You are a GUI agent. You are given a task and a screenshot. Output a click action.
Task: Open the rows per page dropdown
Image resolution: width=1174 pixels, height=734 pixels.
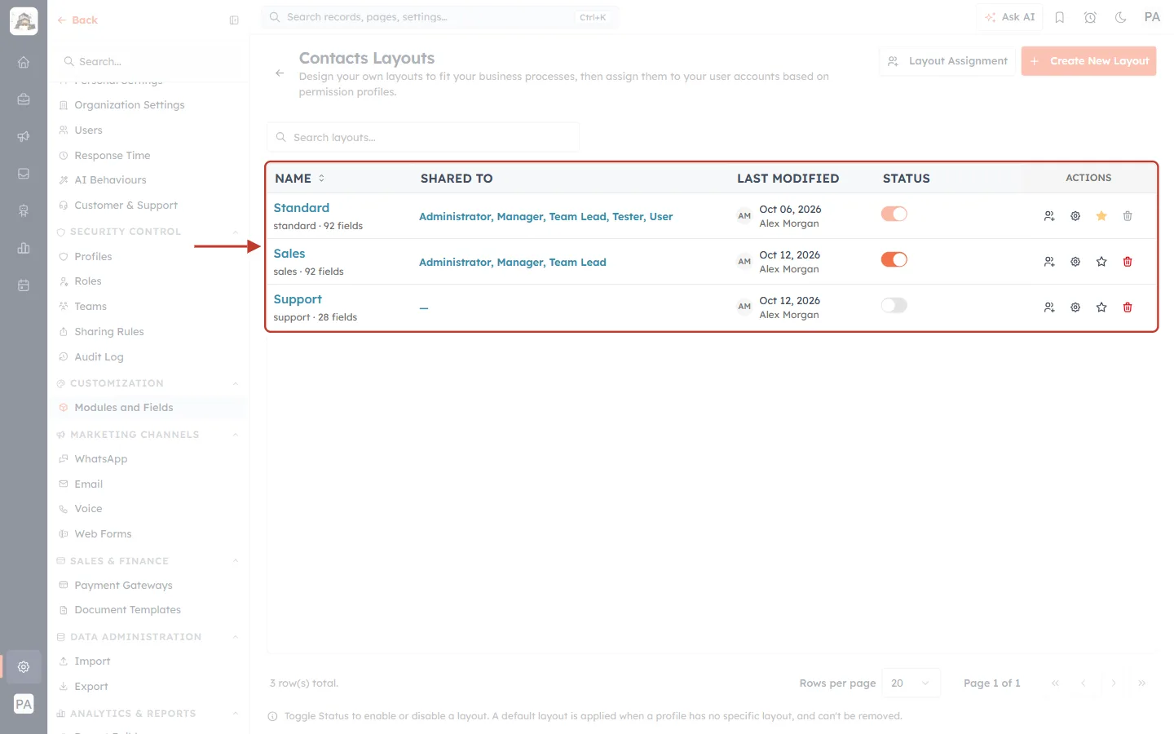[x=911, y=683]
